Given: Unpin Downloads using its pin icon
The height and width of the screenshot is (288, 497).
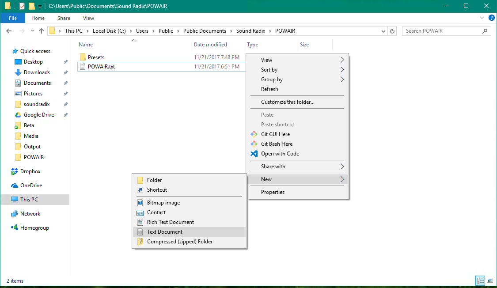Looking at the screenshot, I should click(66, 72).
